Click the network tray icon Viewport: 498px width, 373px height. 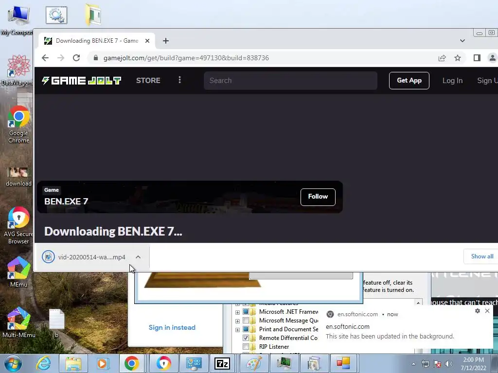pos(425,364)
